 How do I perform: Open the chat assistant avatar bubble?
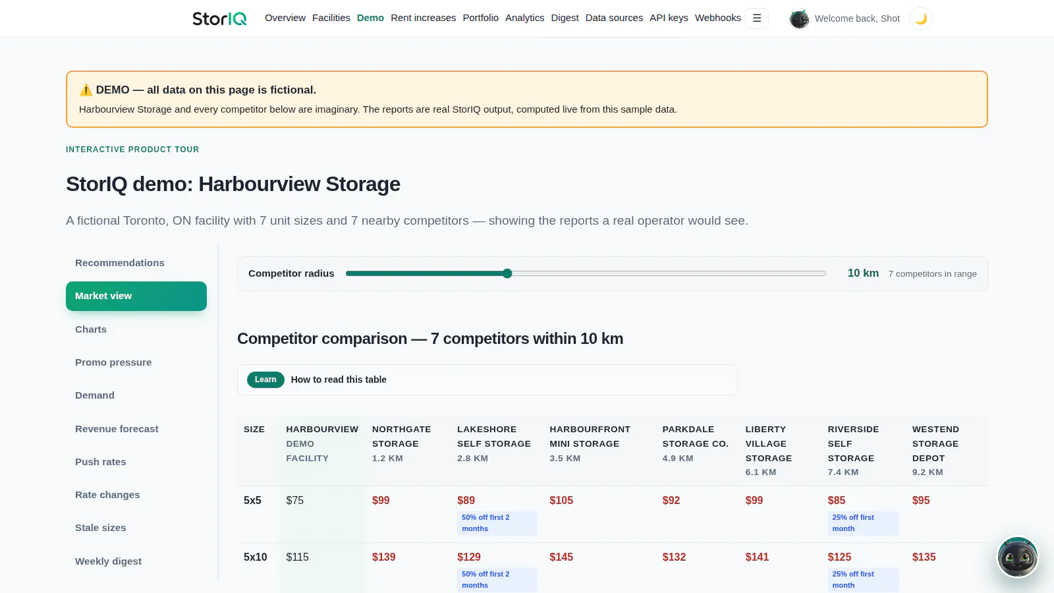(x=1018, y=557)
